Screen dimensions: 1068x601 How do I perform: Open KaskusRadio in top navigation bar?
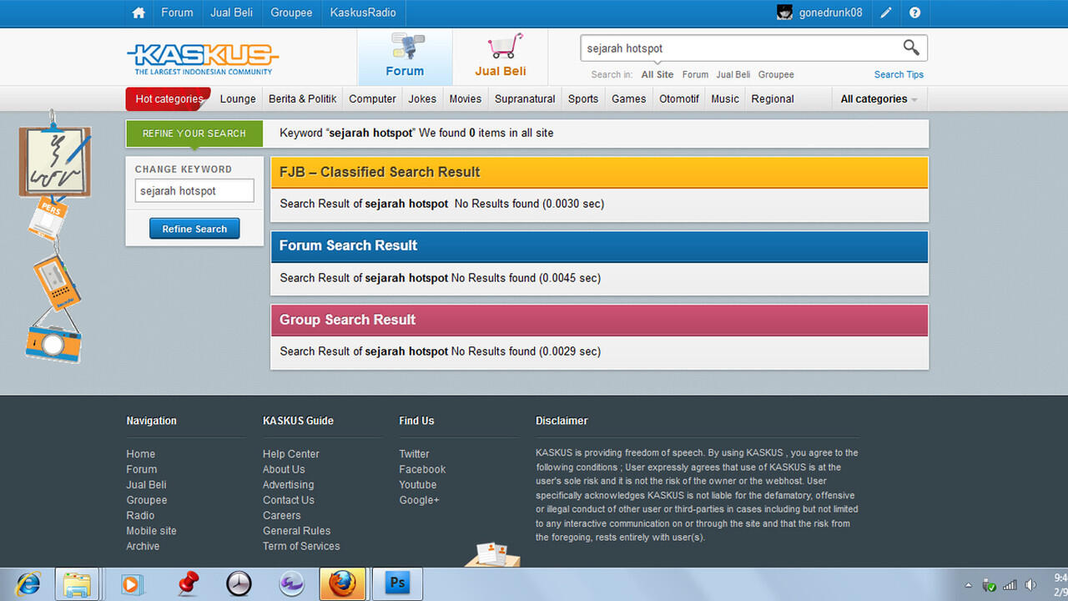click(363, 13)
